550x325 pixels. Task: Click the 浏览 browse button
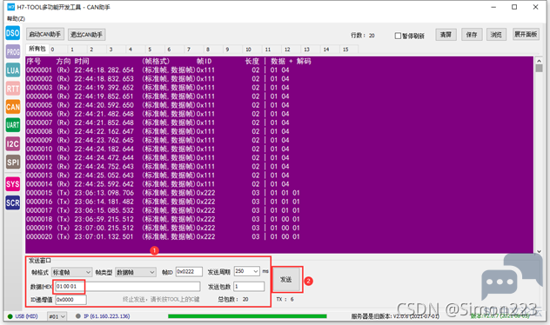coord(496,34)
